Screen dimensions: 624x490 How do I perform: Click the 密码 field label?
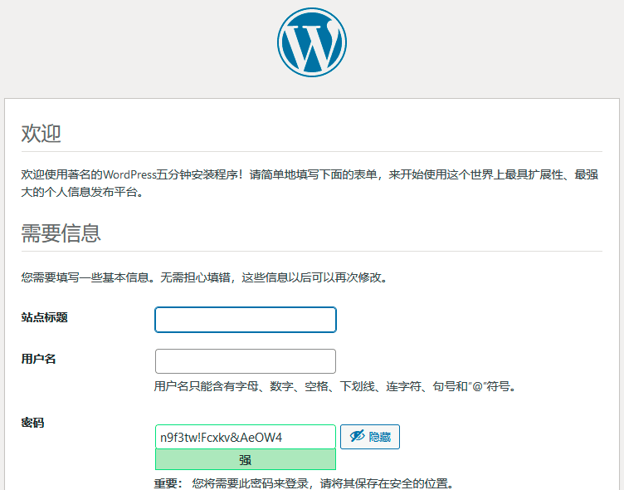click(x=32, y=423)
